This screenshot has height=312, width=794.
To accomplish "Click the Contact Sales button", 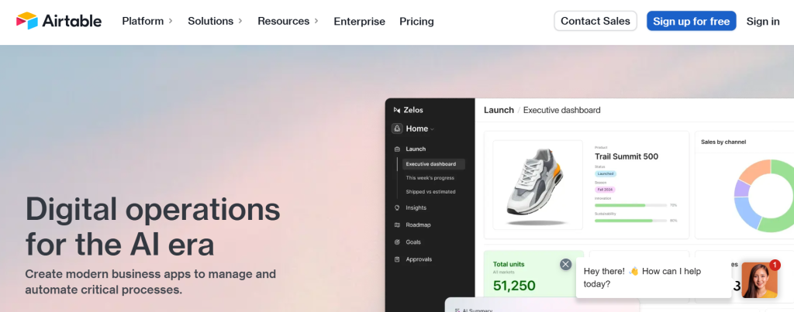I will pyautogui.click(x=595, y=21).
